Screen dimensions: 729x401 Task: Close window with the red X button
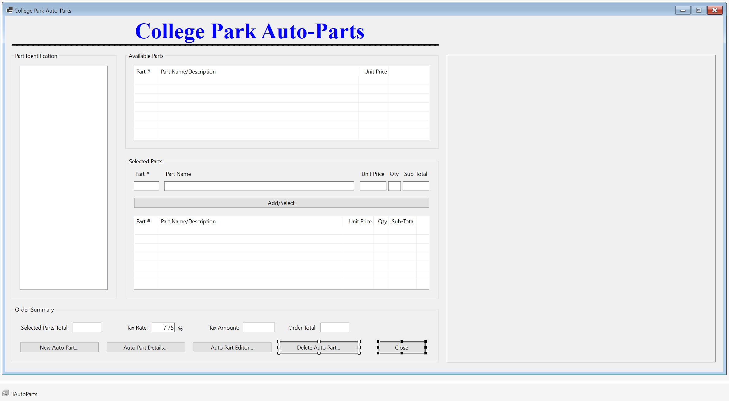715,10
